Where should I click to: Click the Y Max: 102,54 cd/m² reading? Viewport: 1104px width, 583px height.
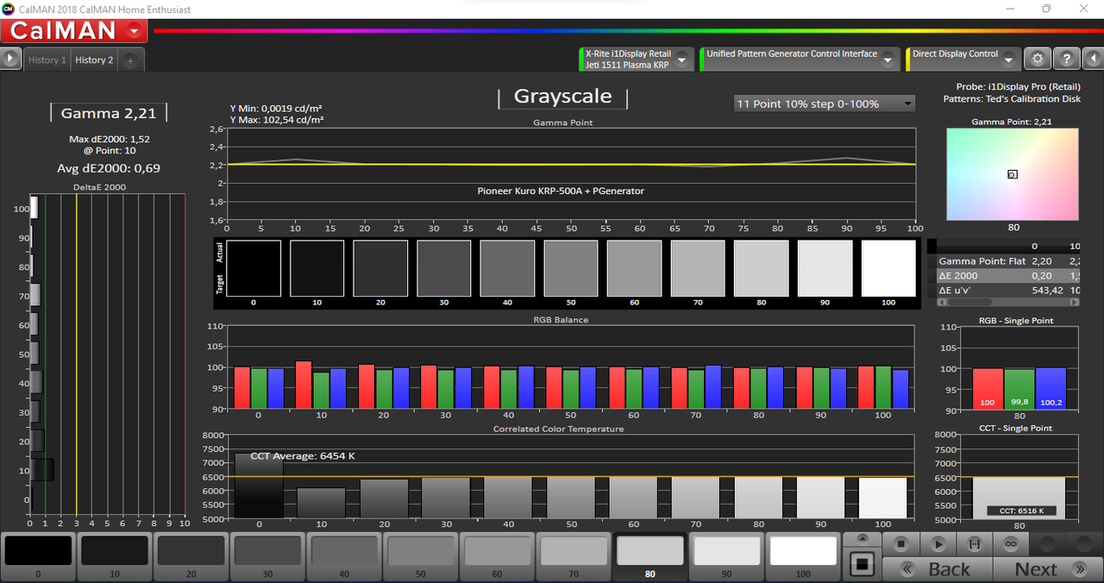[277, 120]
